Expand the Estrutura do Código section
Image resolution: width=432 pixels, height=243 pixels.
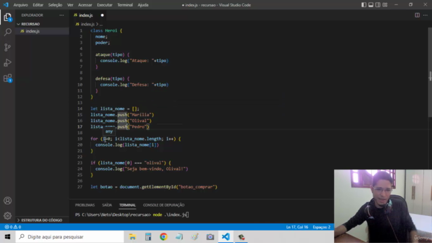click(x=41, y=220)
